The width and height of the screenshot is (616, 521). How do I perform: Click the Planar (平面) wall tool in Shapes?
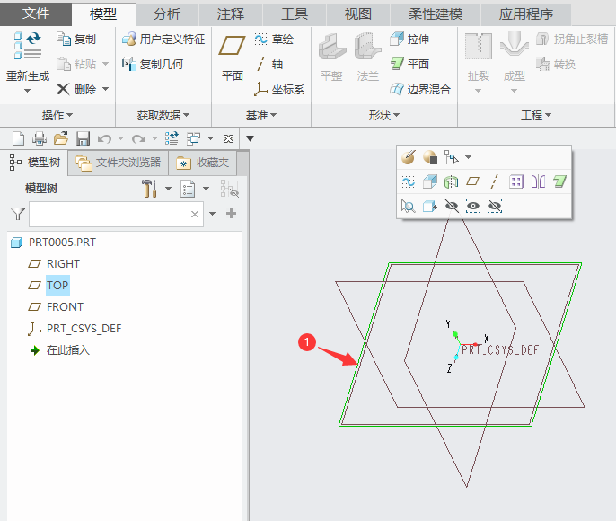coord(409,64)
